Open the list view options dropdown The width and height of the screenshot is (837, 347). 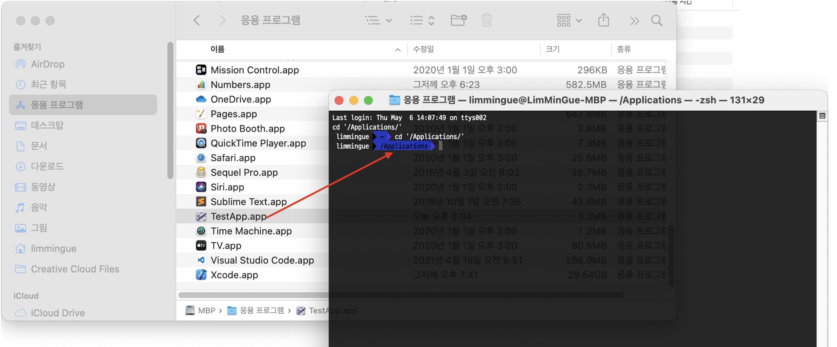coord(378,20)
